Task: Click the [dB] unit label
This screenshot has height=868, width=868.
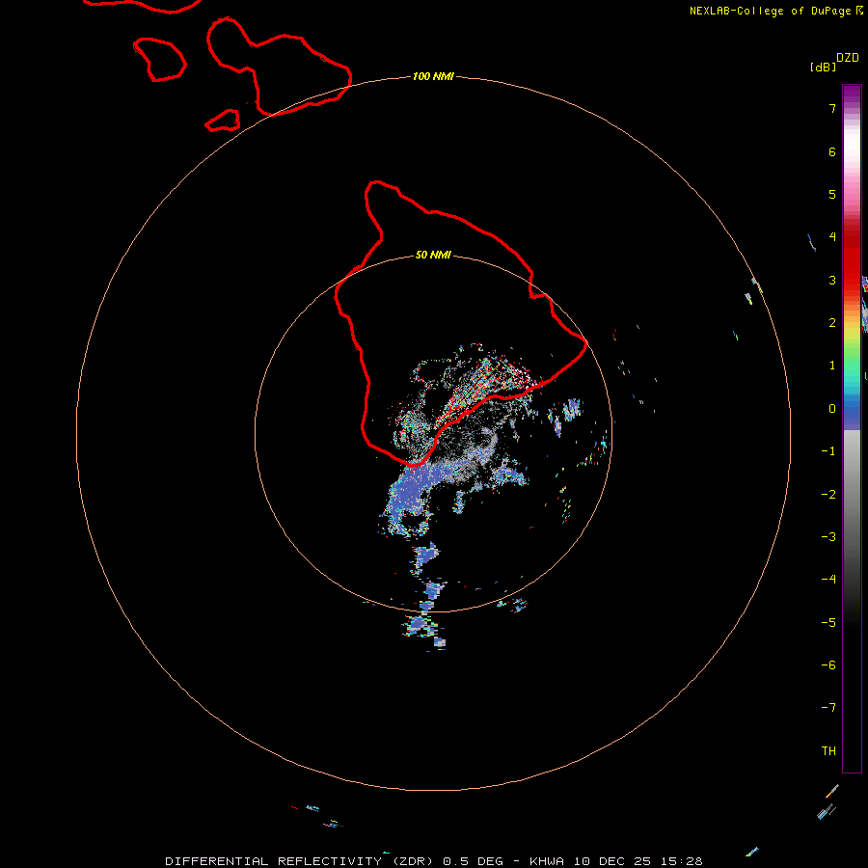Action: tap(823, 67)
